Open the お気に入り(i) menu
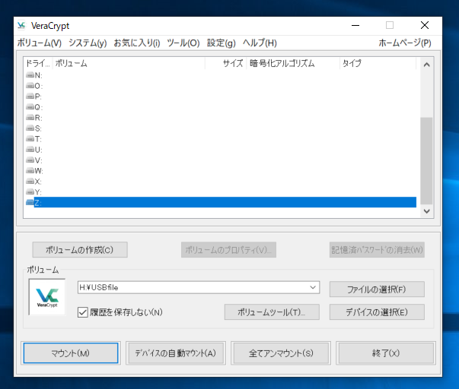 [137, 43]
